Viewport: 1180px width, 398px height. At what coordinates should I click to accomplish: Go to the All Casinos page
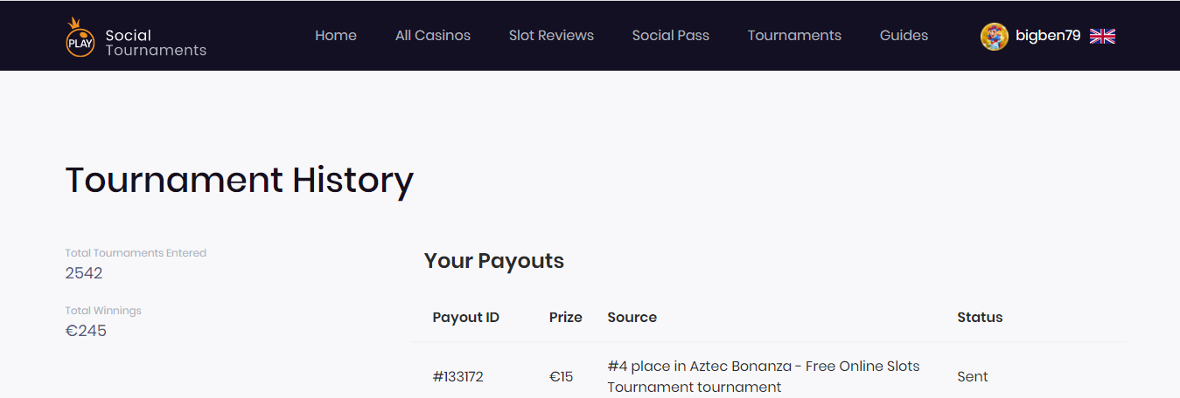[433, 36]
